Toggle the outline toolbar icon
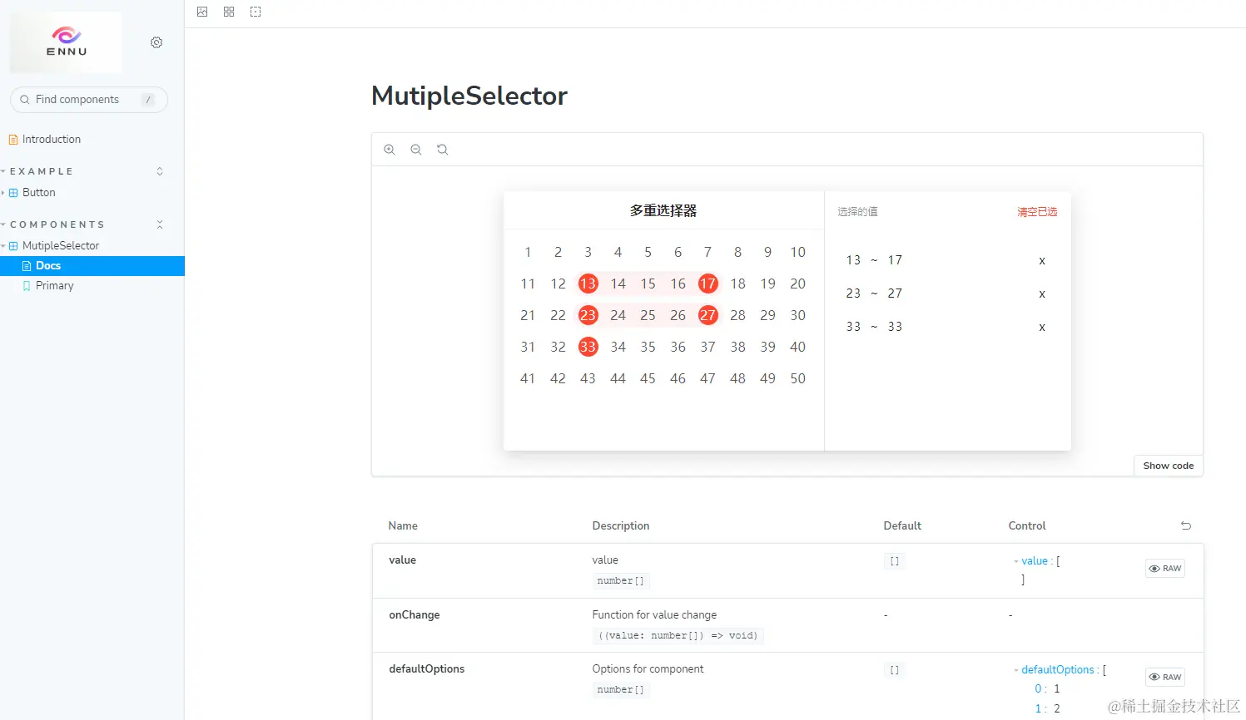 (x=256, y=12)
